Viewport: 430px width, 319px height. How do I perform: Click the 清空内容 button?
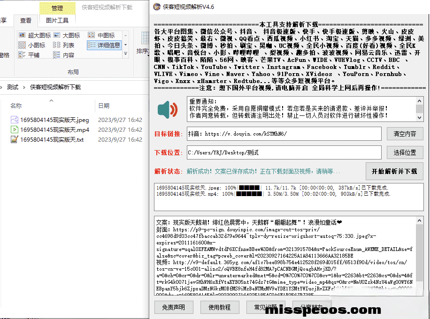(x=405, y=134)
